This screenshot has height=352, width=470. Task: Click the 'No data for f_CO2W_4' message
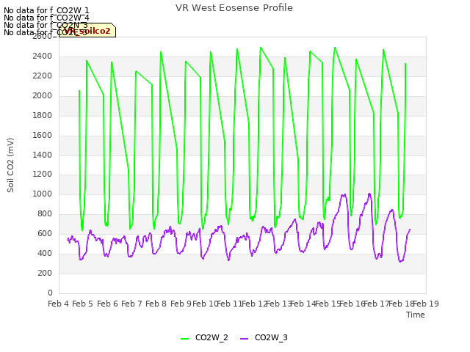click(x=46, y=18)
